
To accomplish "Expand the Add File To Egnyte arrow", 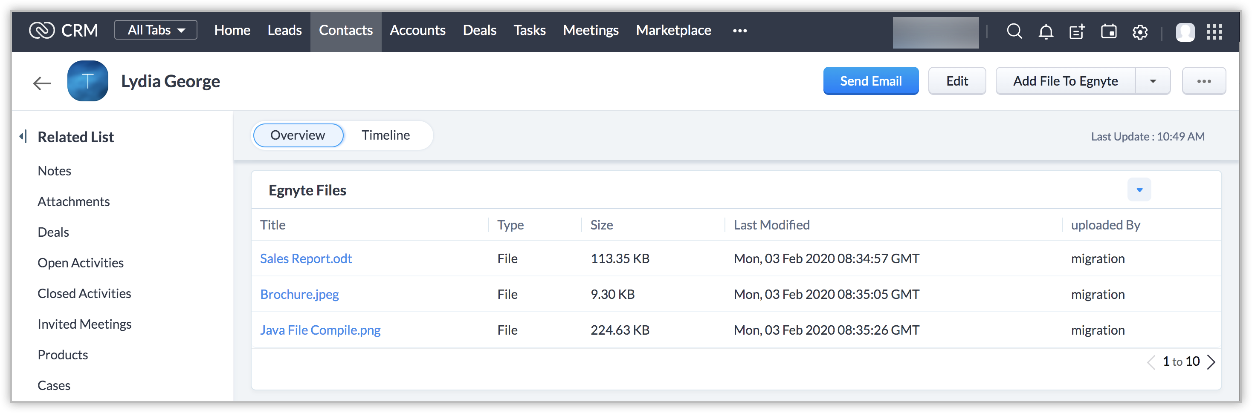I will (1152, 81).
